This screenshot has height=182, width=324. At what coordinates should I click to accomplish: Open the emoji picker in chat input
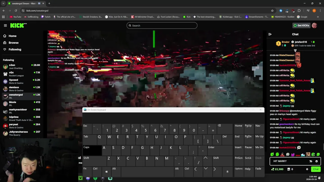click(x=316, y=161)
